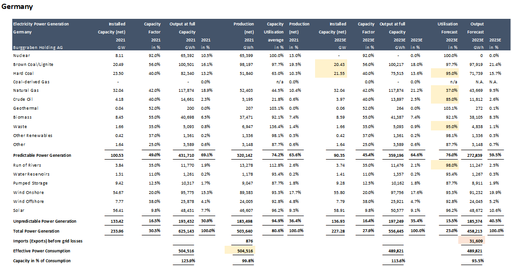Image resolution: width=511 pixels, height=266 pixels.
Task: Click the Predictable Power Generation subtotal label
Action: pyautogui.click(x=42, y=155)
